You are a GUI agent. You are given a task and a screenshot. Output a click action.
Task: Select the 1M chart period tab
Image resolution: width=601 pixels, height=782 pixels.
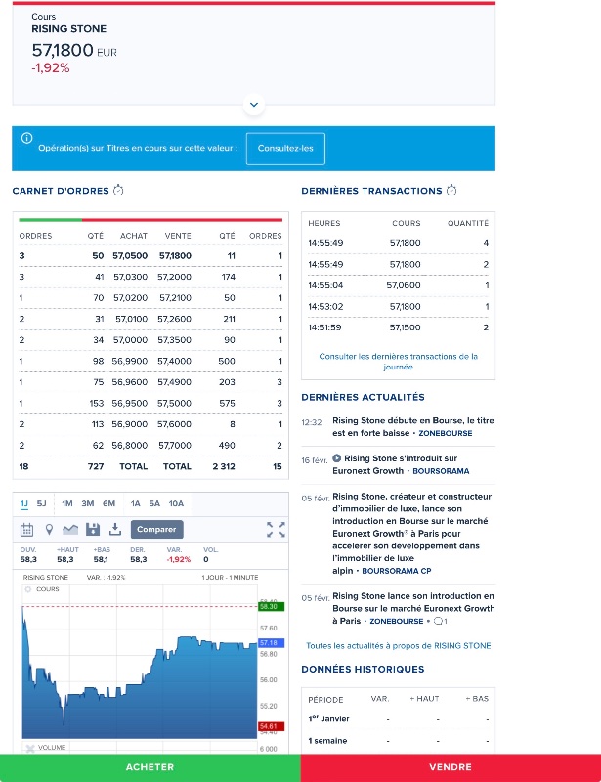67,503
